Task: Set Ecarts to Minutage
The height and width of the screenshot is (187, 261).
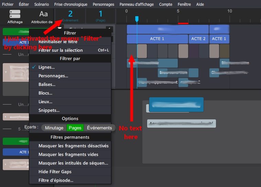Action: tap(54, 128)
